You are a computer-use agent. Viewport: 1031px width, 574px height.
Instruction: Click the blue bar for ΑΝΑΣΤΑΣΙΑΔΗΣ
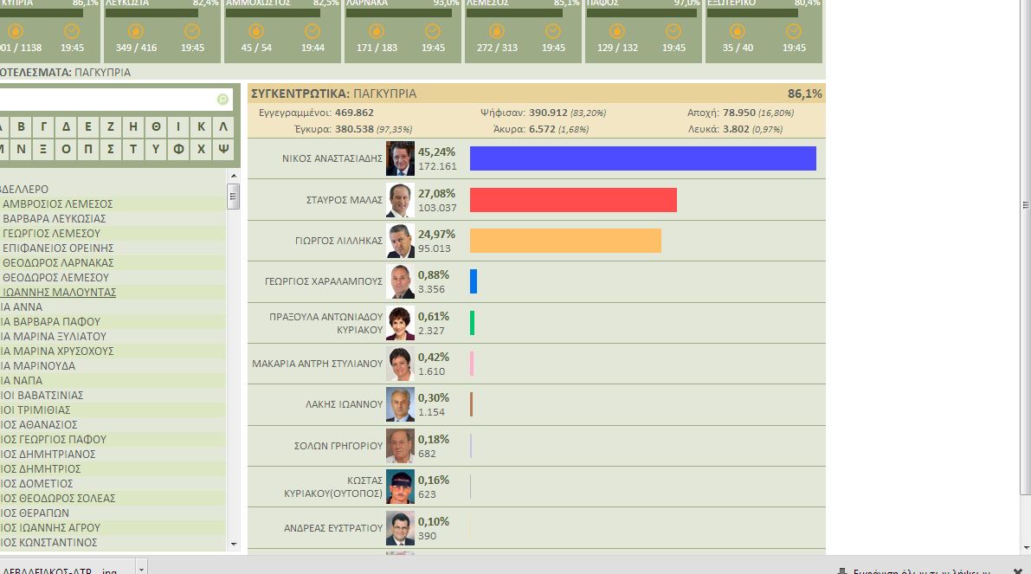(642, 158)
